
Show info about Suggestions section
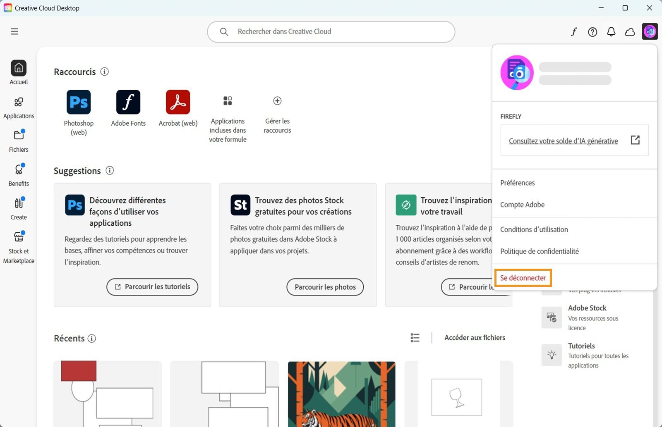tap(110, 170)
